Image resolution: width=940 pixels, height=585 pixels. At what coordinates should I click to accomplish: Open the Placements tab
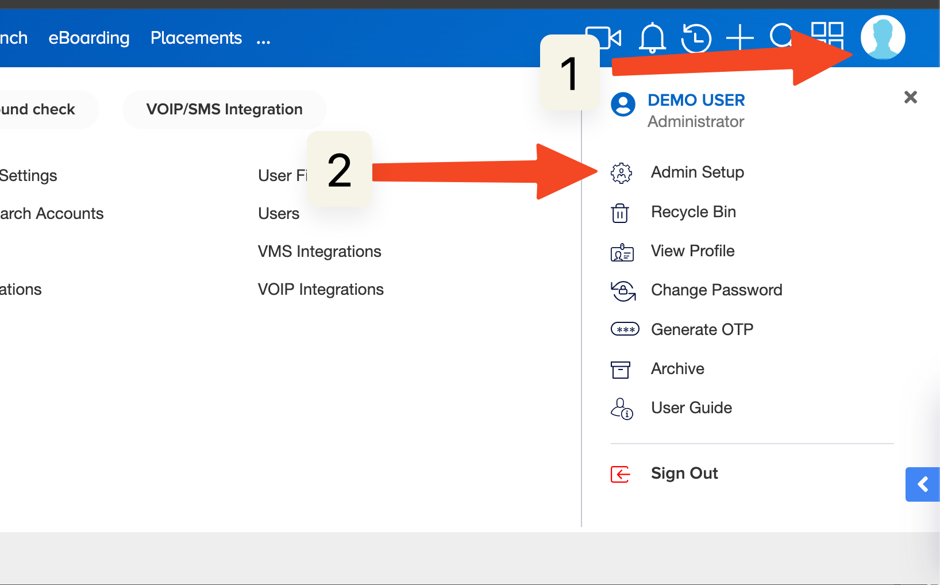tap(196, 38)
